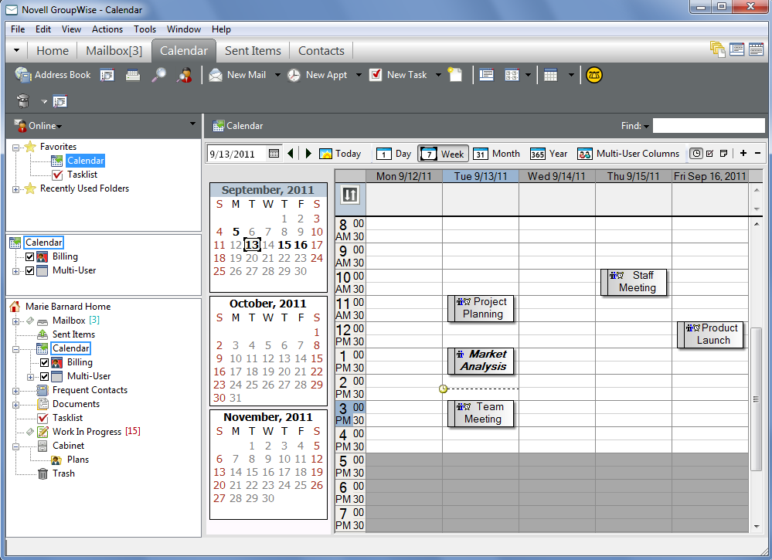Switch to the Sent Items tab
772x560 pixels.
point(253,51)
